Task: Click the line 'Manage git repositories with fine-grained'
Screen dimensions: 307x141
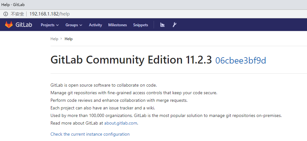Action: [x=134, y=93]
